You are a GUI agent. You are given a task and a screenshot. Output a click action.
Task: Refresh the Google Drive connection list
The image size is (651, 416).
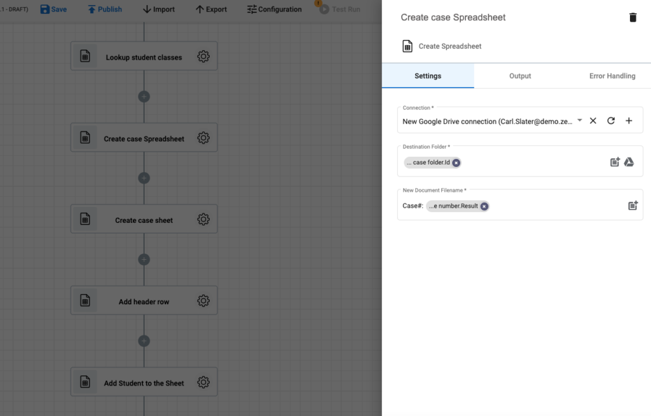click(x=611, y=121)
